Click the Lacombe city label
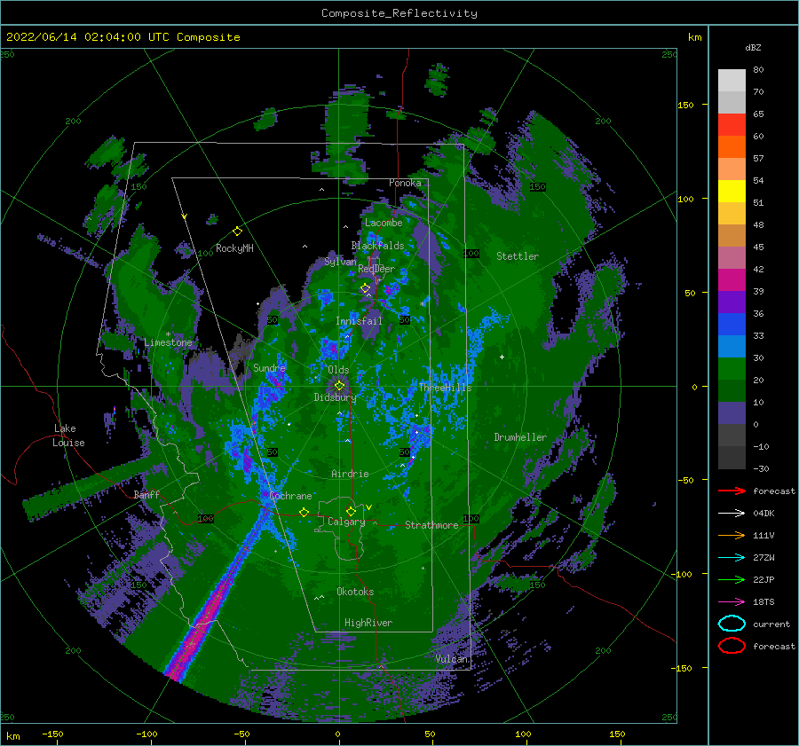Screen dimensions: 799x746 click(384, 223)
